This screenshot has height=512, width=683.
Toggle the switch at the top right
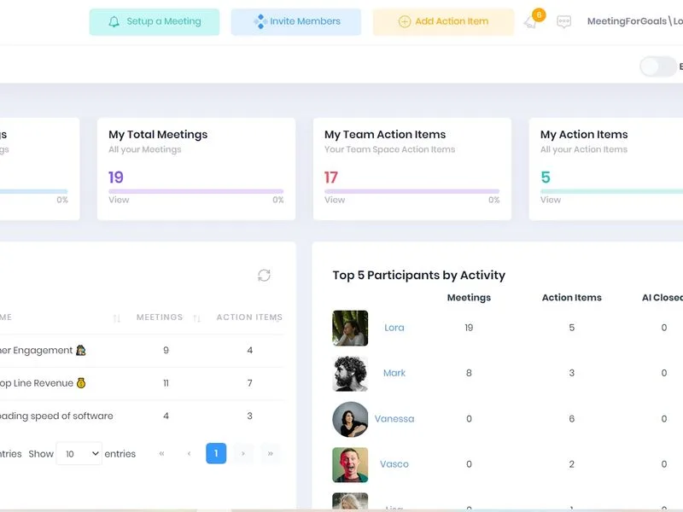(x=657, y=67)
